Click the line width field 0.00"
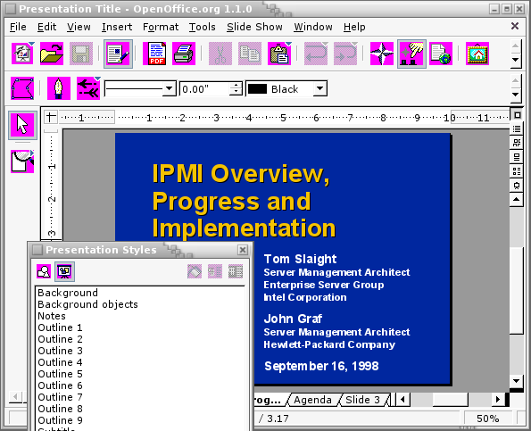The height and width of the screenshot is (431, 531). (205, 89)
